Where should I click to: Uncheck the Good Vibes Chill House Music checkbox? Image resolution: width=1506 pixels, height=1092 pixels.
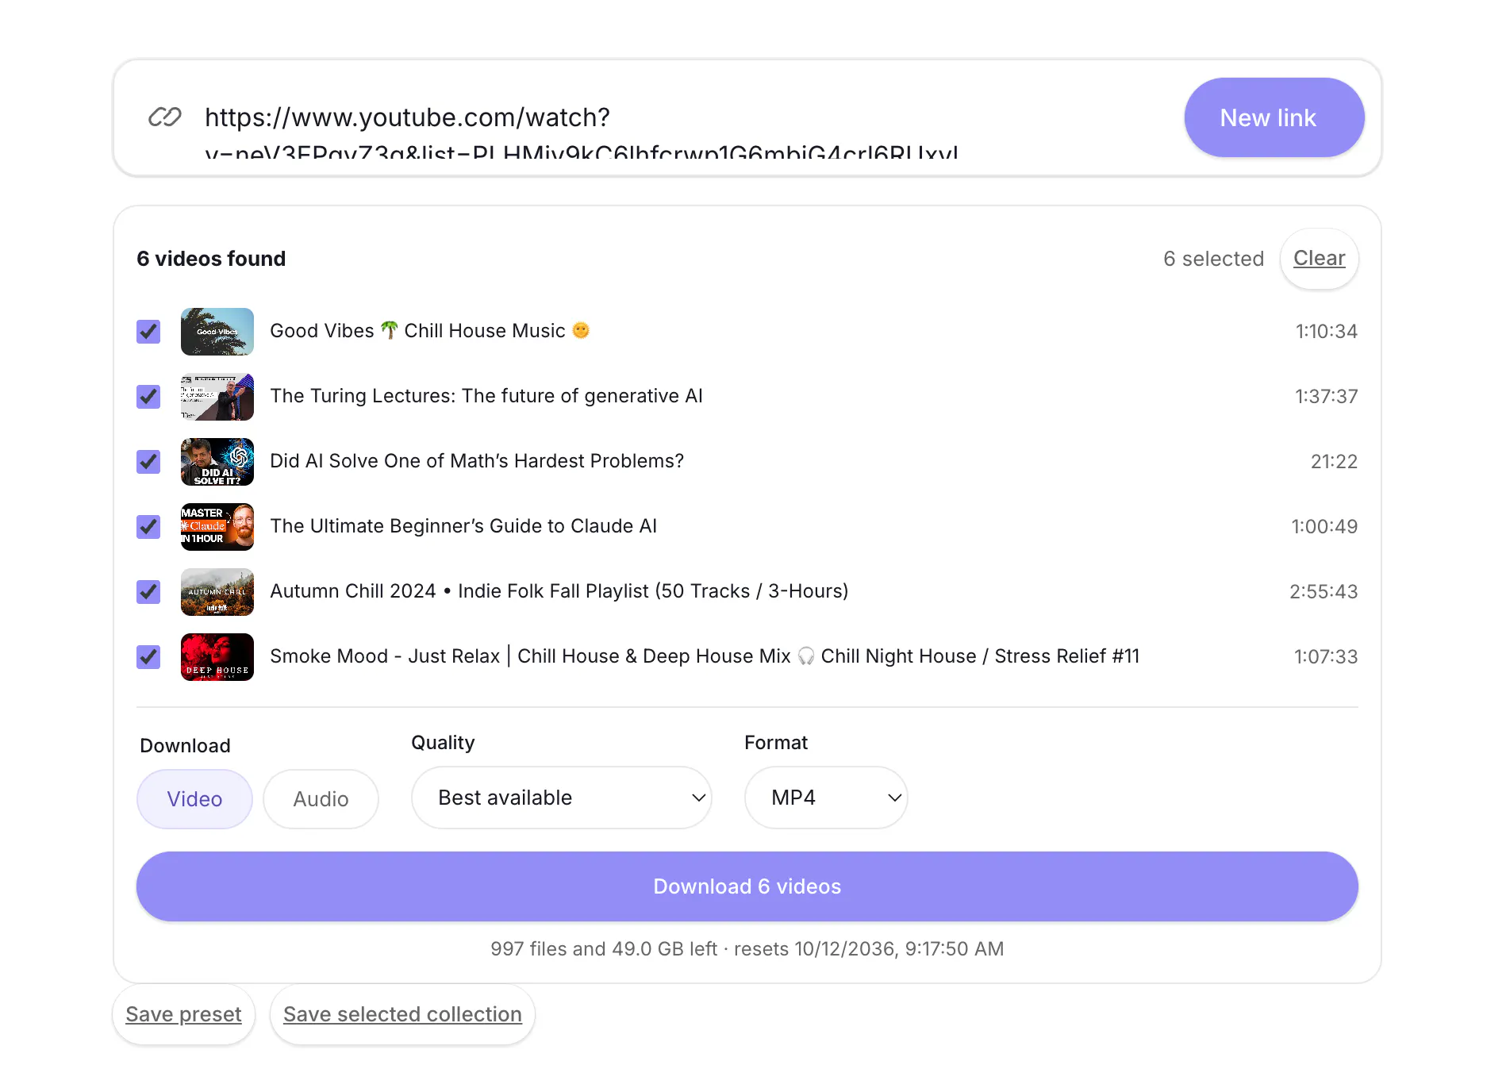pos(148,332)
